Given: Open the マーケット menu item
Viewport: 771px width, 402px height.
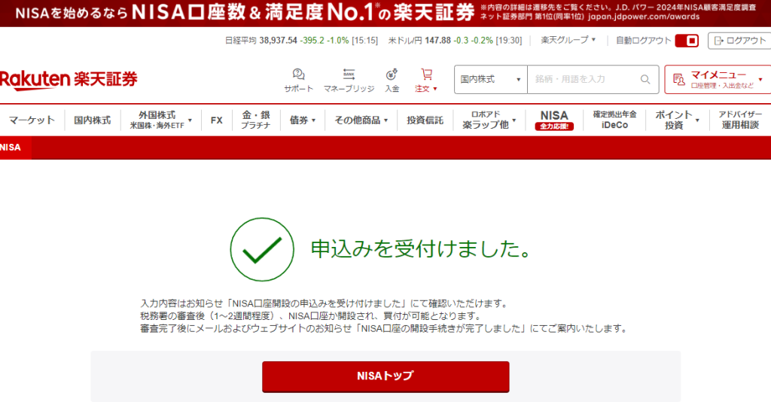Looking at the screenshot, I should [x=32, y=120].
